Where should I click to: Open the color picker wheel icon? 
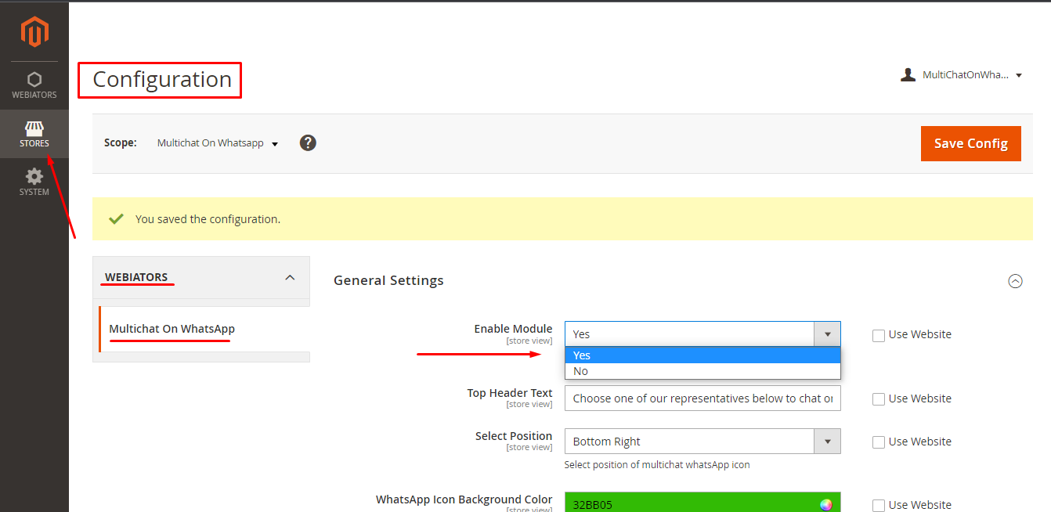(826, 504)
